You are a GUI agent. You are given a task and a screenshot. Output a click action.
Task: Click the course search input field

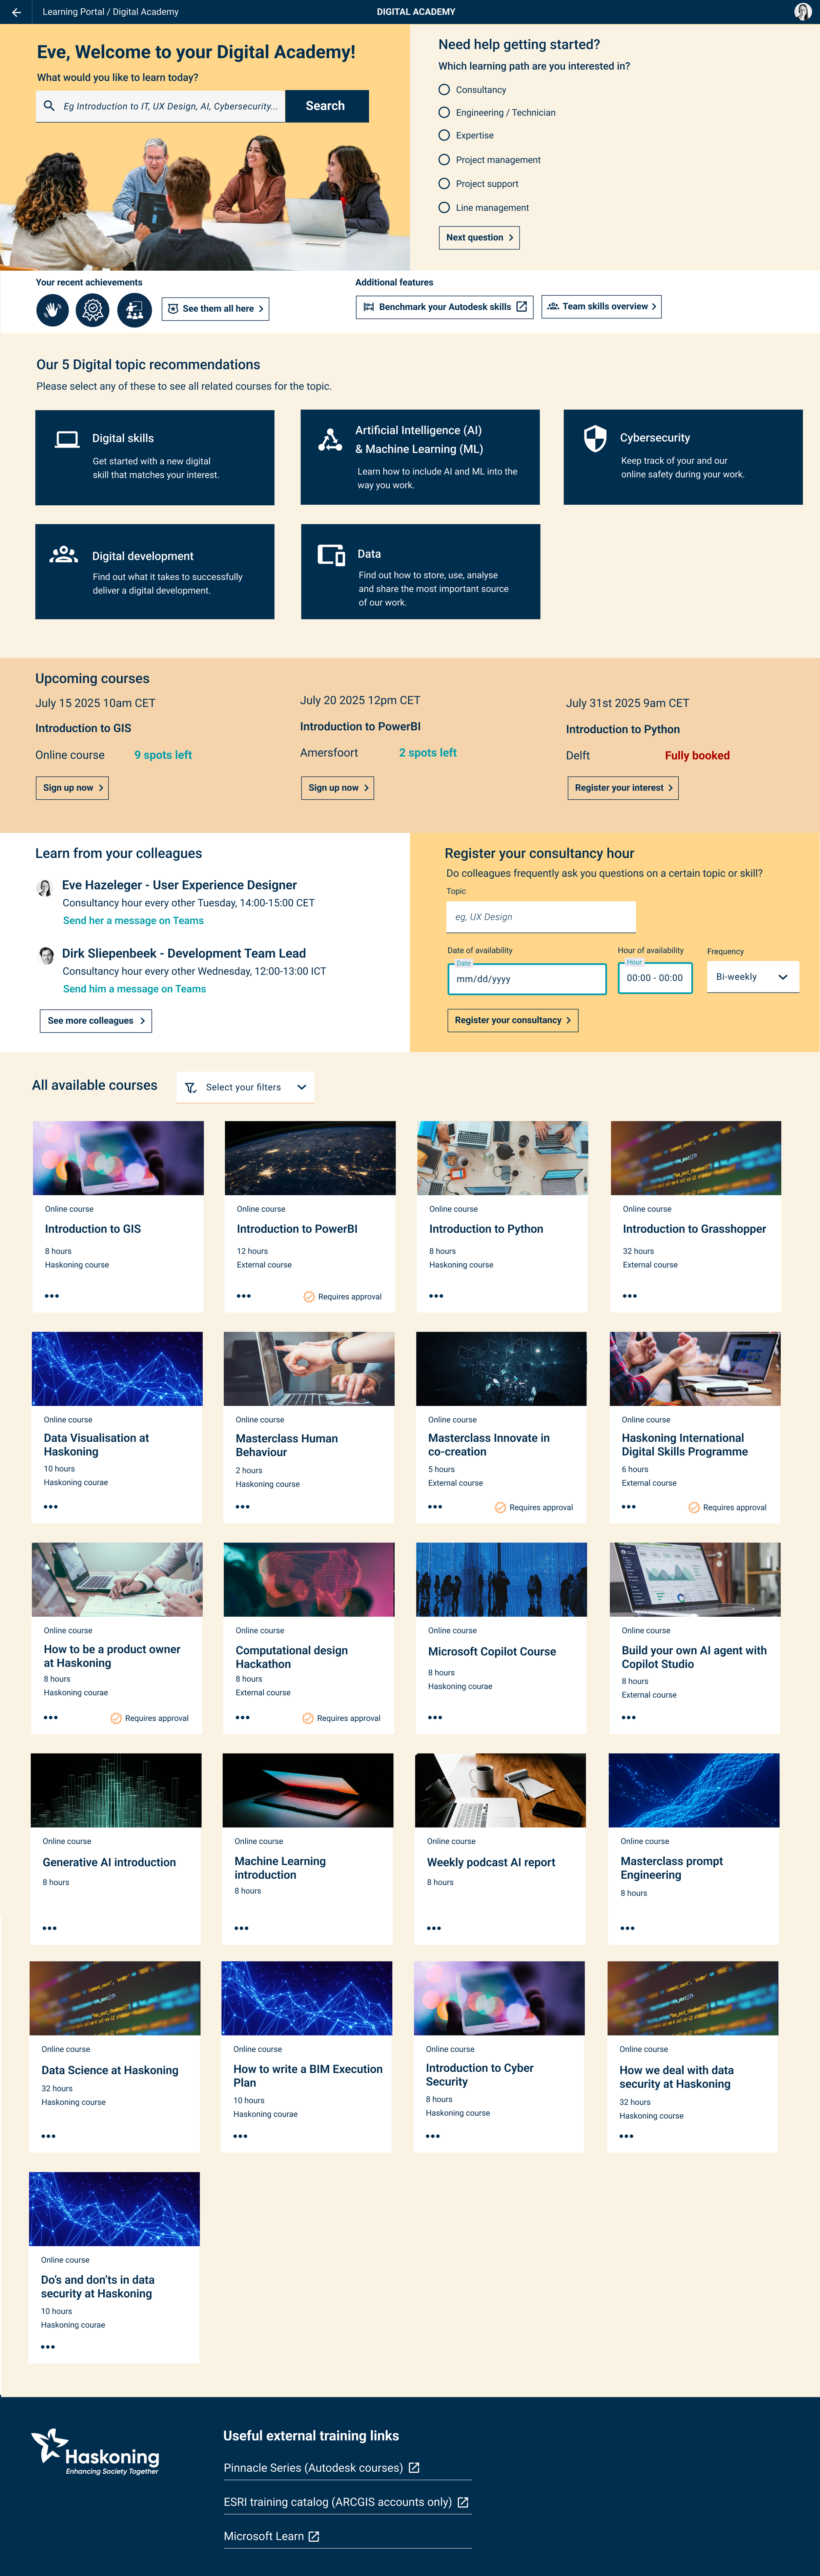[x=161, y=106]
